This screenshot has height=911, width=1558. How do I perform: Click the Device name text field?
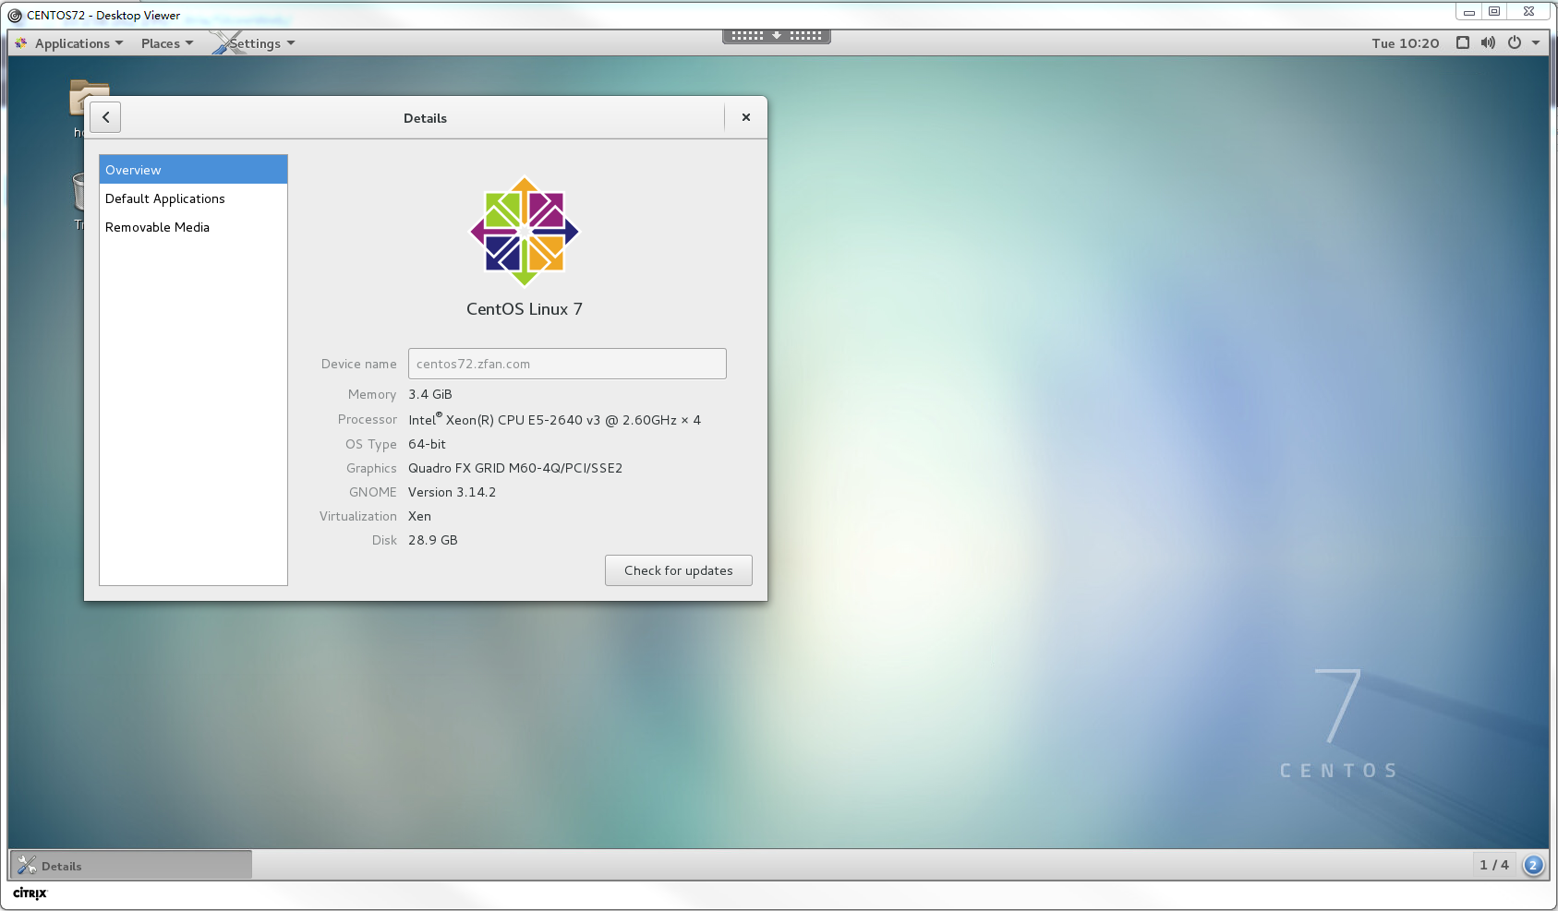[567, 364]
